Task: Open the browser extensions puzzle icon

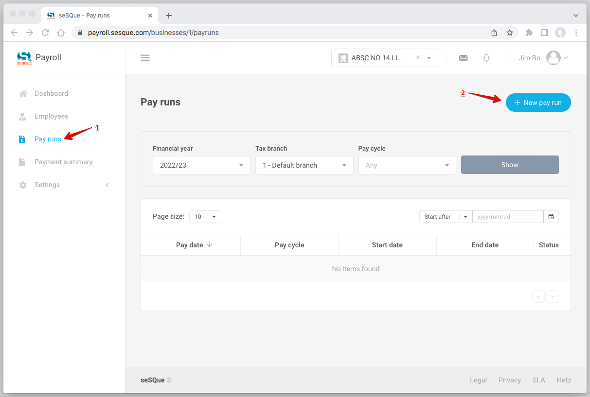Action: (529, 33)
